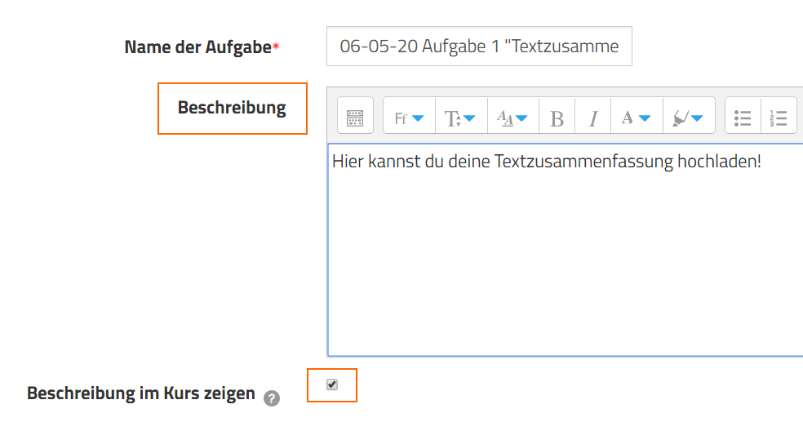Image resolution: width=803 pixels, height=422 pixels.
Task: Open the font colour picker dropdown
Action: 636,118
